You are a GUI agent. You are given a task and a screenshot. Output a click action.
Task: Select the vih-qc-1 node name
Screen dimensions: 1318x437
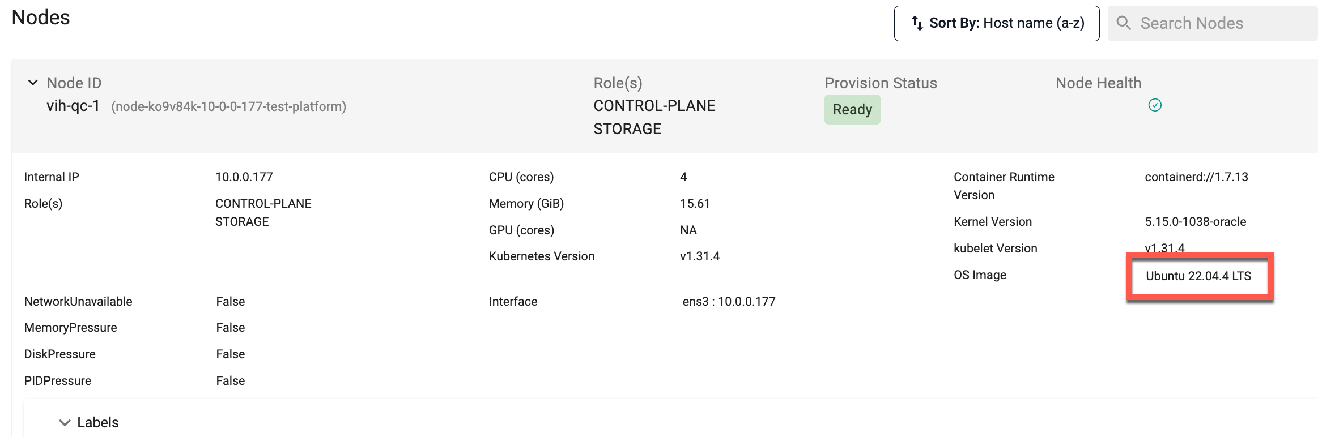(73, 106)
